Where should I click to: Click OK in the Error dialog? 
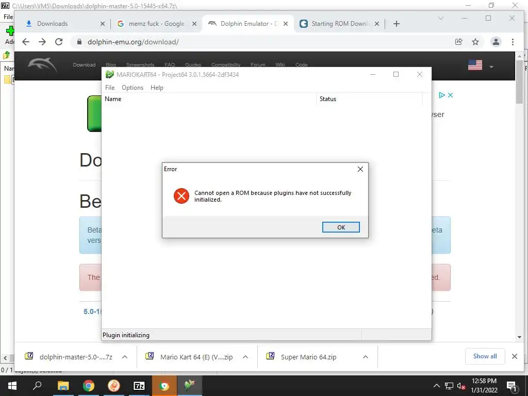[x=341, y=227]
